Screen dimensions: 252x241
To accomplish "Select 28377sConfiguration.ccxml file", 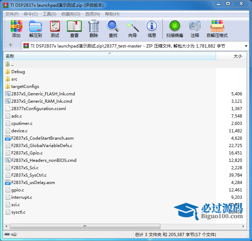I will [x=38, y=109].
